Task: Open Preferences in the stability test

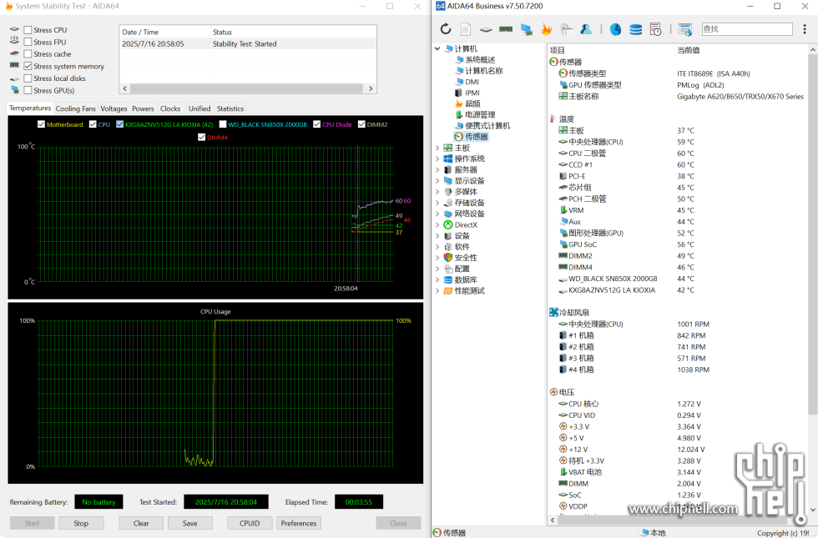Action: [299, 524]
